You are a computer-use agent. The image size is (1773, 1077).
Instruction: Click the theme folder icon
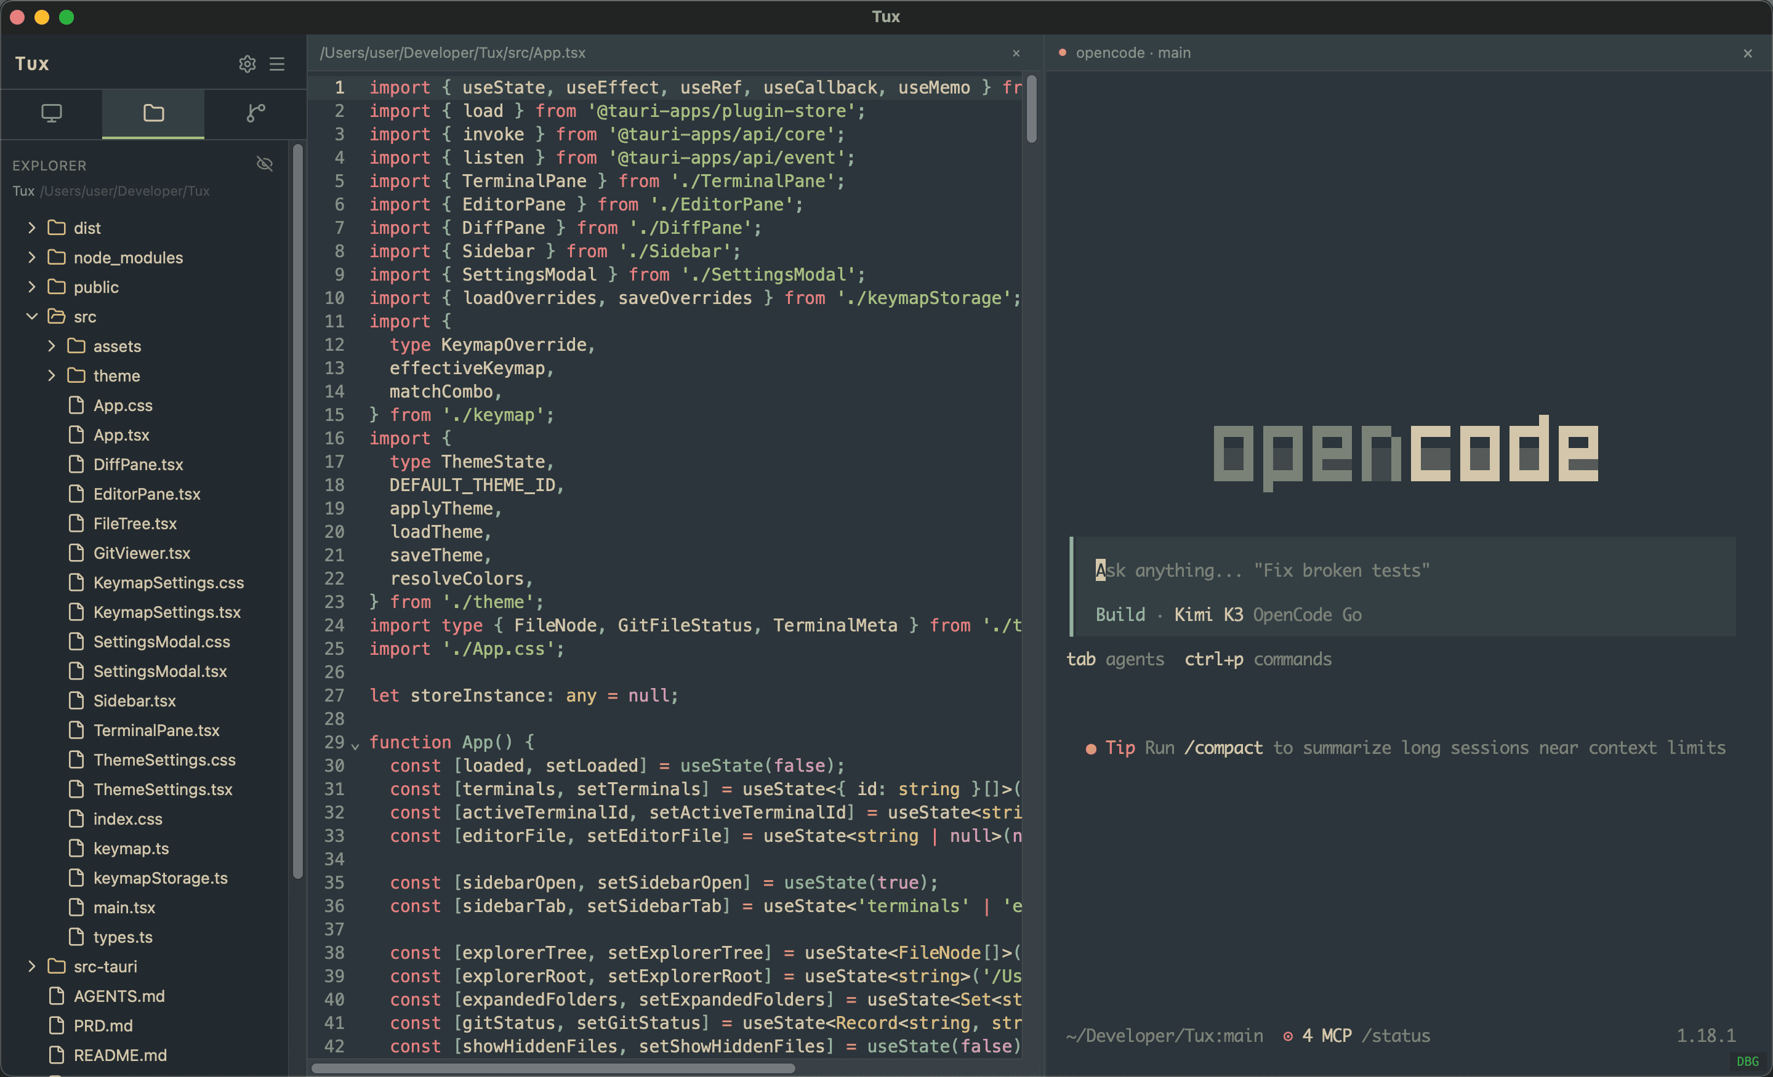(x=76, y=375)
